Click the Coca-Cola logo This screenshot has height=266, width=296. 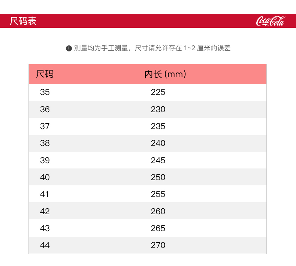[x=270, y=21]
